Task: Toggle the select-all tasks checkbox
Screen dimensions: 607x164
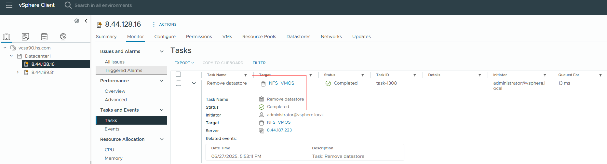Action: point(178,75)
